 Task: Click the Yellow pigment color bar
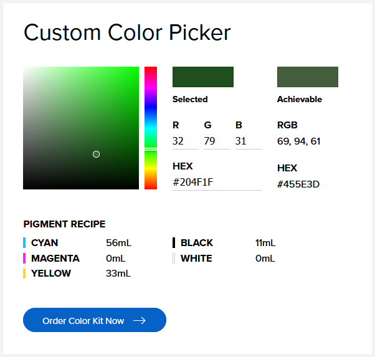point(24,273)
